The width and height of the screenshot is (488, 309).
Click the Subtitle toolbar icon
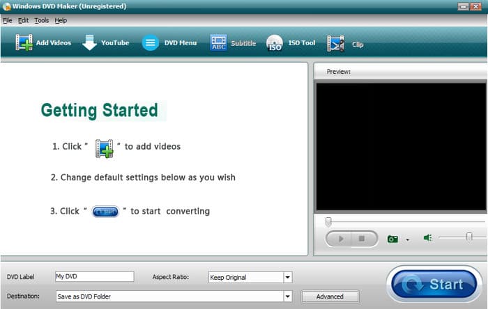(x=219, y=43)
